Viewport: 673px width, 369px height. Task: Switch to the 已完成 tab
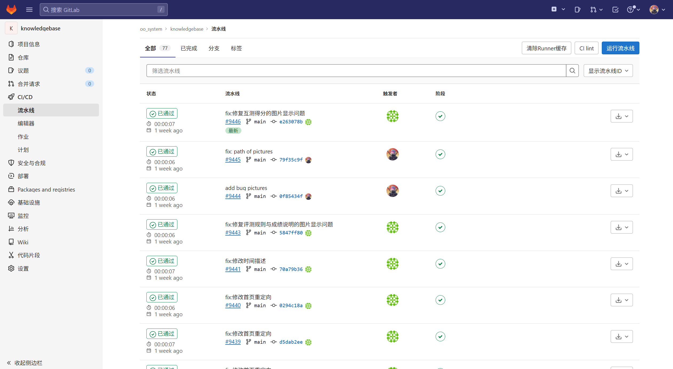[x=189, y=48]
